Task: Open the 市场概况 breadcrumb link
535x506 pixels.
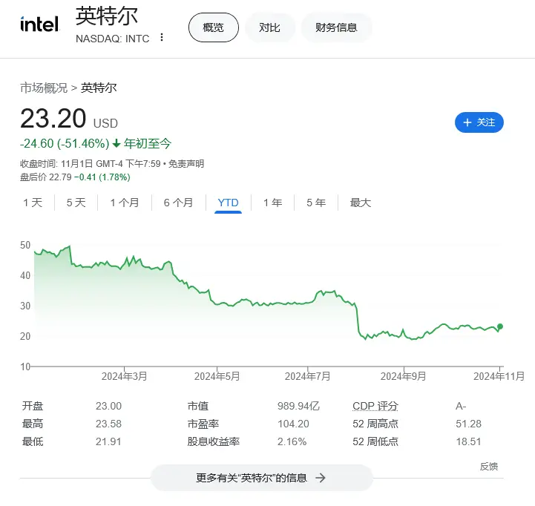Action: coord(44,88)
